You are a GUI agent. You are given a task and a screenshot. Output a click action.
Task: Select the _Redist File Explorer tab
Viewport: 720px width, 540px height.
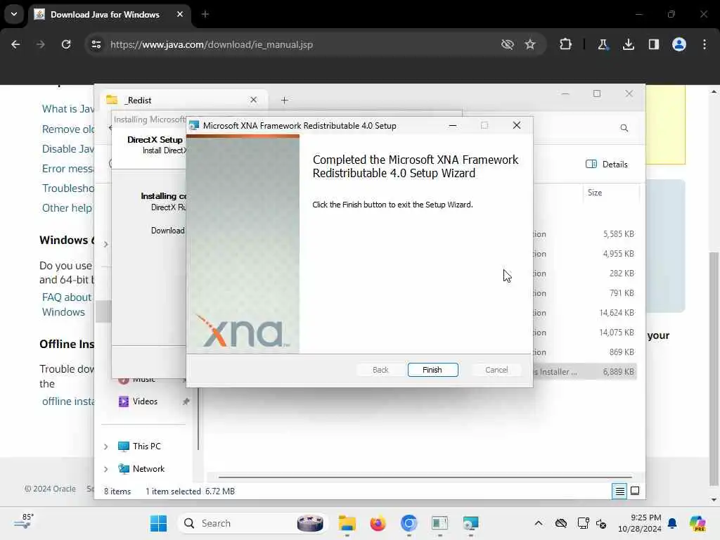[x=184, y=100]
